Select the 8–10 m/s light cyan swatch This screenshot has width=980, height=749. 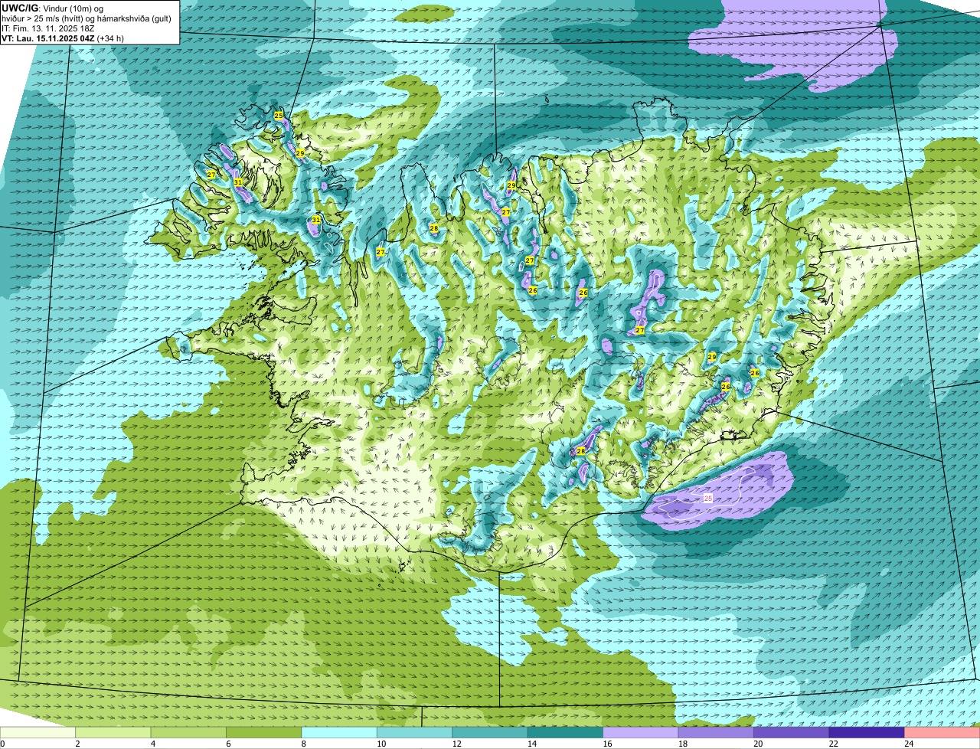pyautogui.click(x=340, y=733)
